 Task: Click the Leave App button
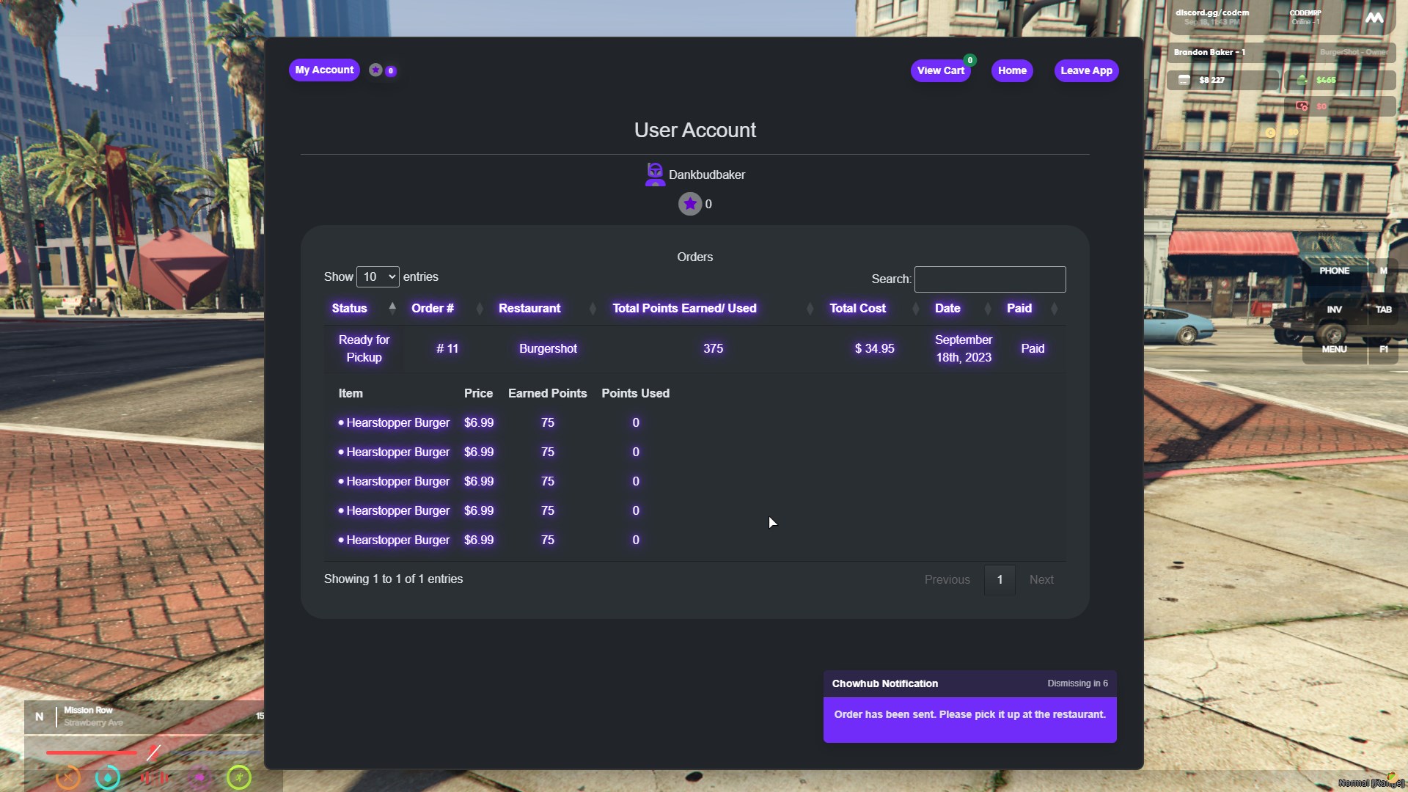pos(1086,70)
